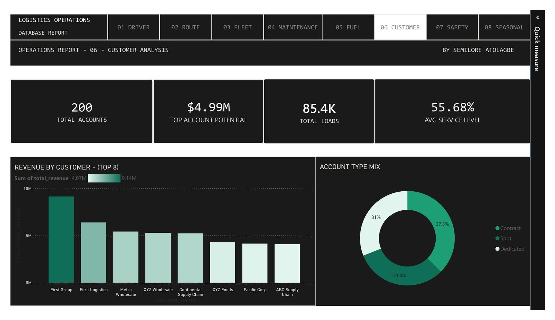Select the $4.99M Top Account Potential card
555x320 pixels.
(208, 111)
